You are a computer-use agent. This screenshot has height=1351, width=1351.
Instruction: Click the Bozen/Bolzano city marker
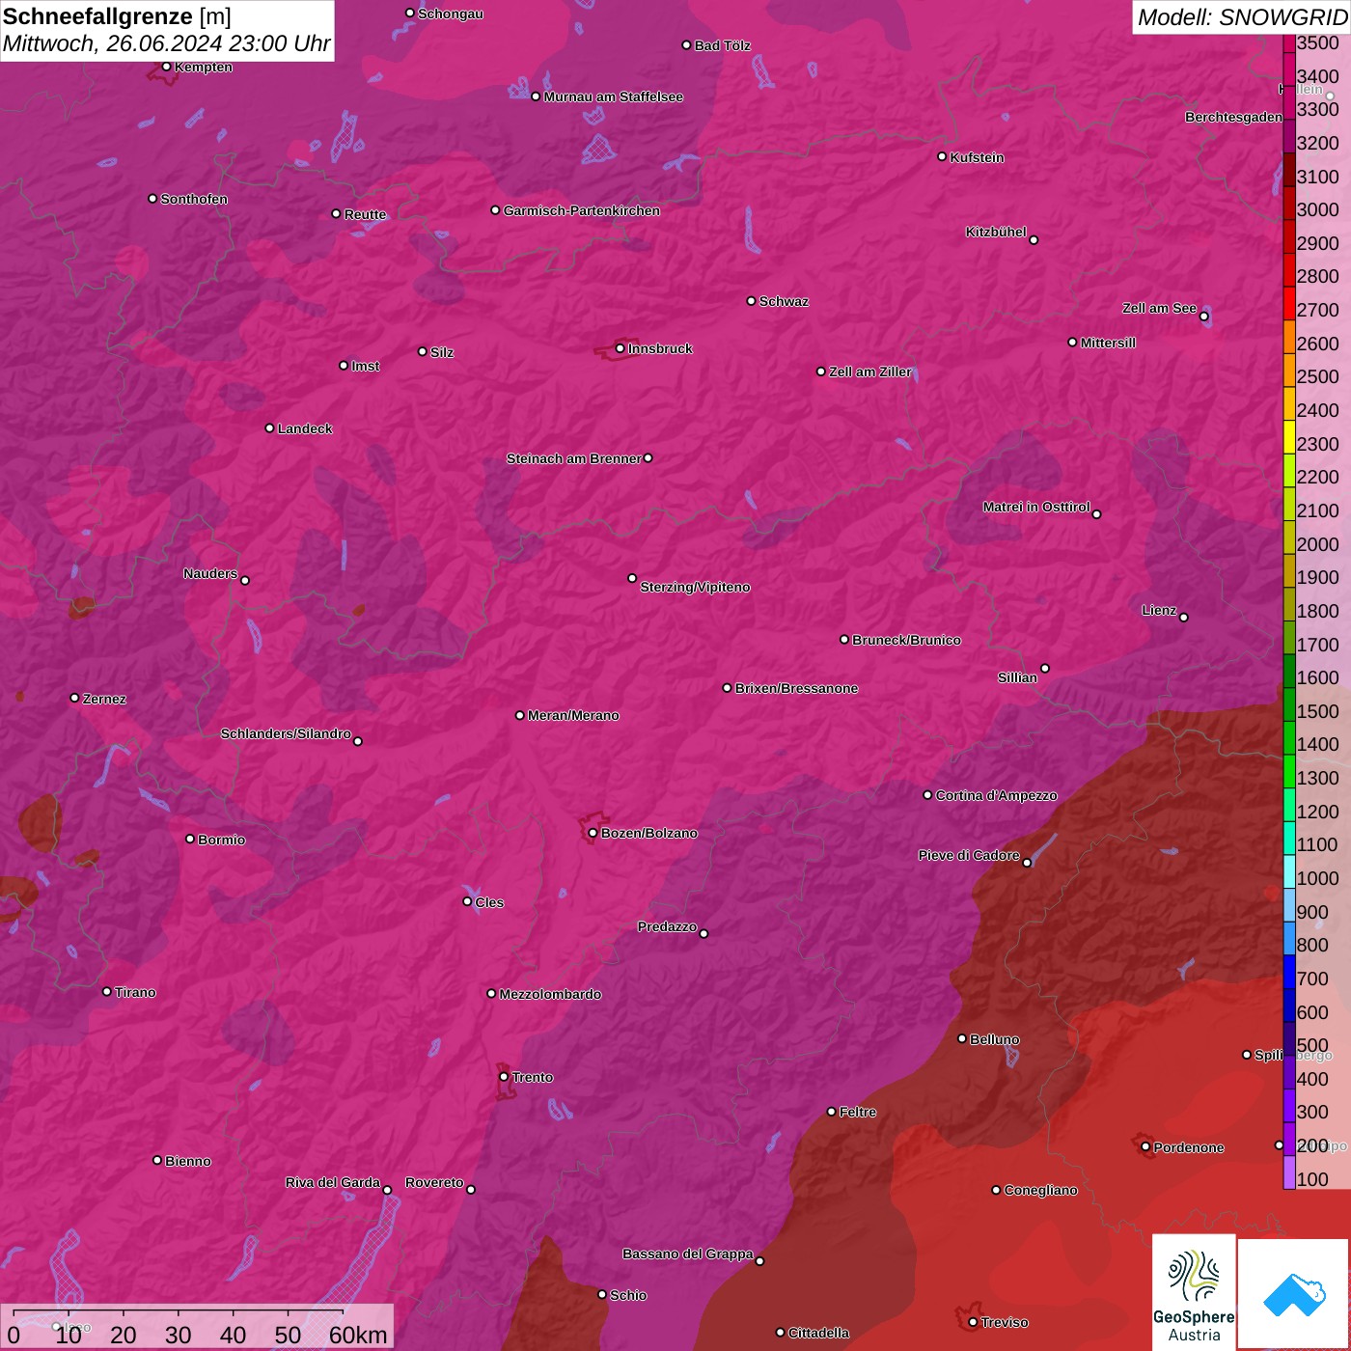pyautogui.click(x=593, y=833)
